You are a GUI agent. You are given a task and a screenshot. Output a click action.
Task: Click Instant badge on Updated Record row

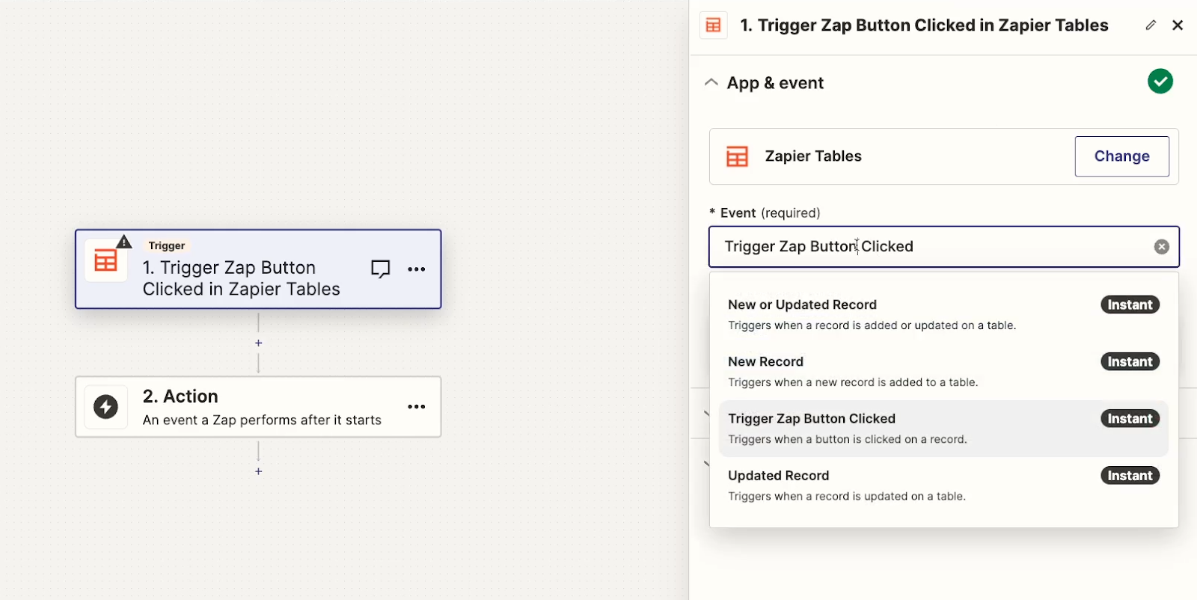tap(1130, 476)
